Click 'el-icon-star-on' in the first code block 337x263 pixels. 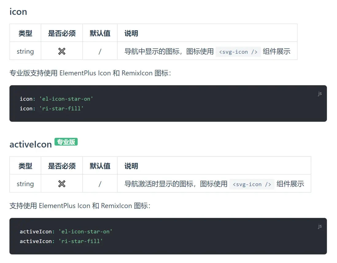click(66, 99)
